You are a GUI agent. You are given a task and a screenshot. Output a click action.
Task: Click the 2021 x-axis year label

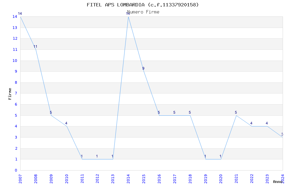[237, 179]
